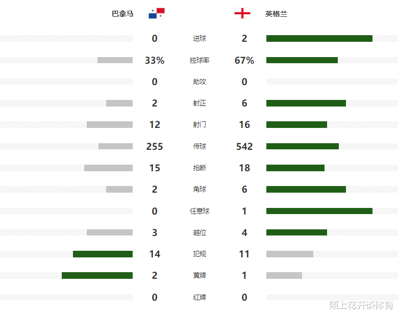398x316 pixels.
Task: Click the 抢断 stat label
Action: (x=200, y=168)
